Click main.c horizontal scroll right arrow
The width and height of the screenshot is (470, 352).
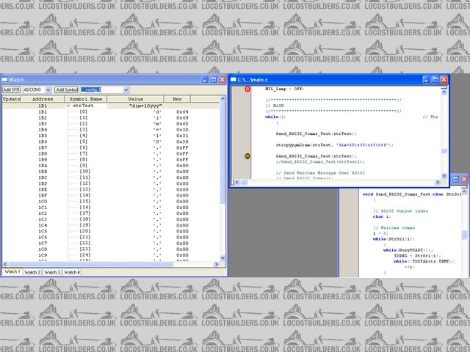(438, 182)
